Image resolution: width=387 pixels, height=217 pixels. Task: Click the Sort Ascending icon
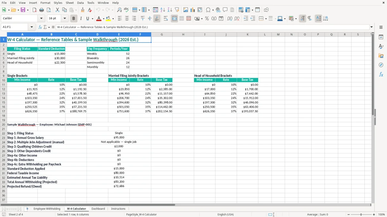pyautogui.click(x=163, y=10)
